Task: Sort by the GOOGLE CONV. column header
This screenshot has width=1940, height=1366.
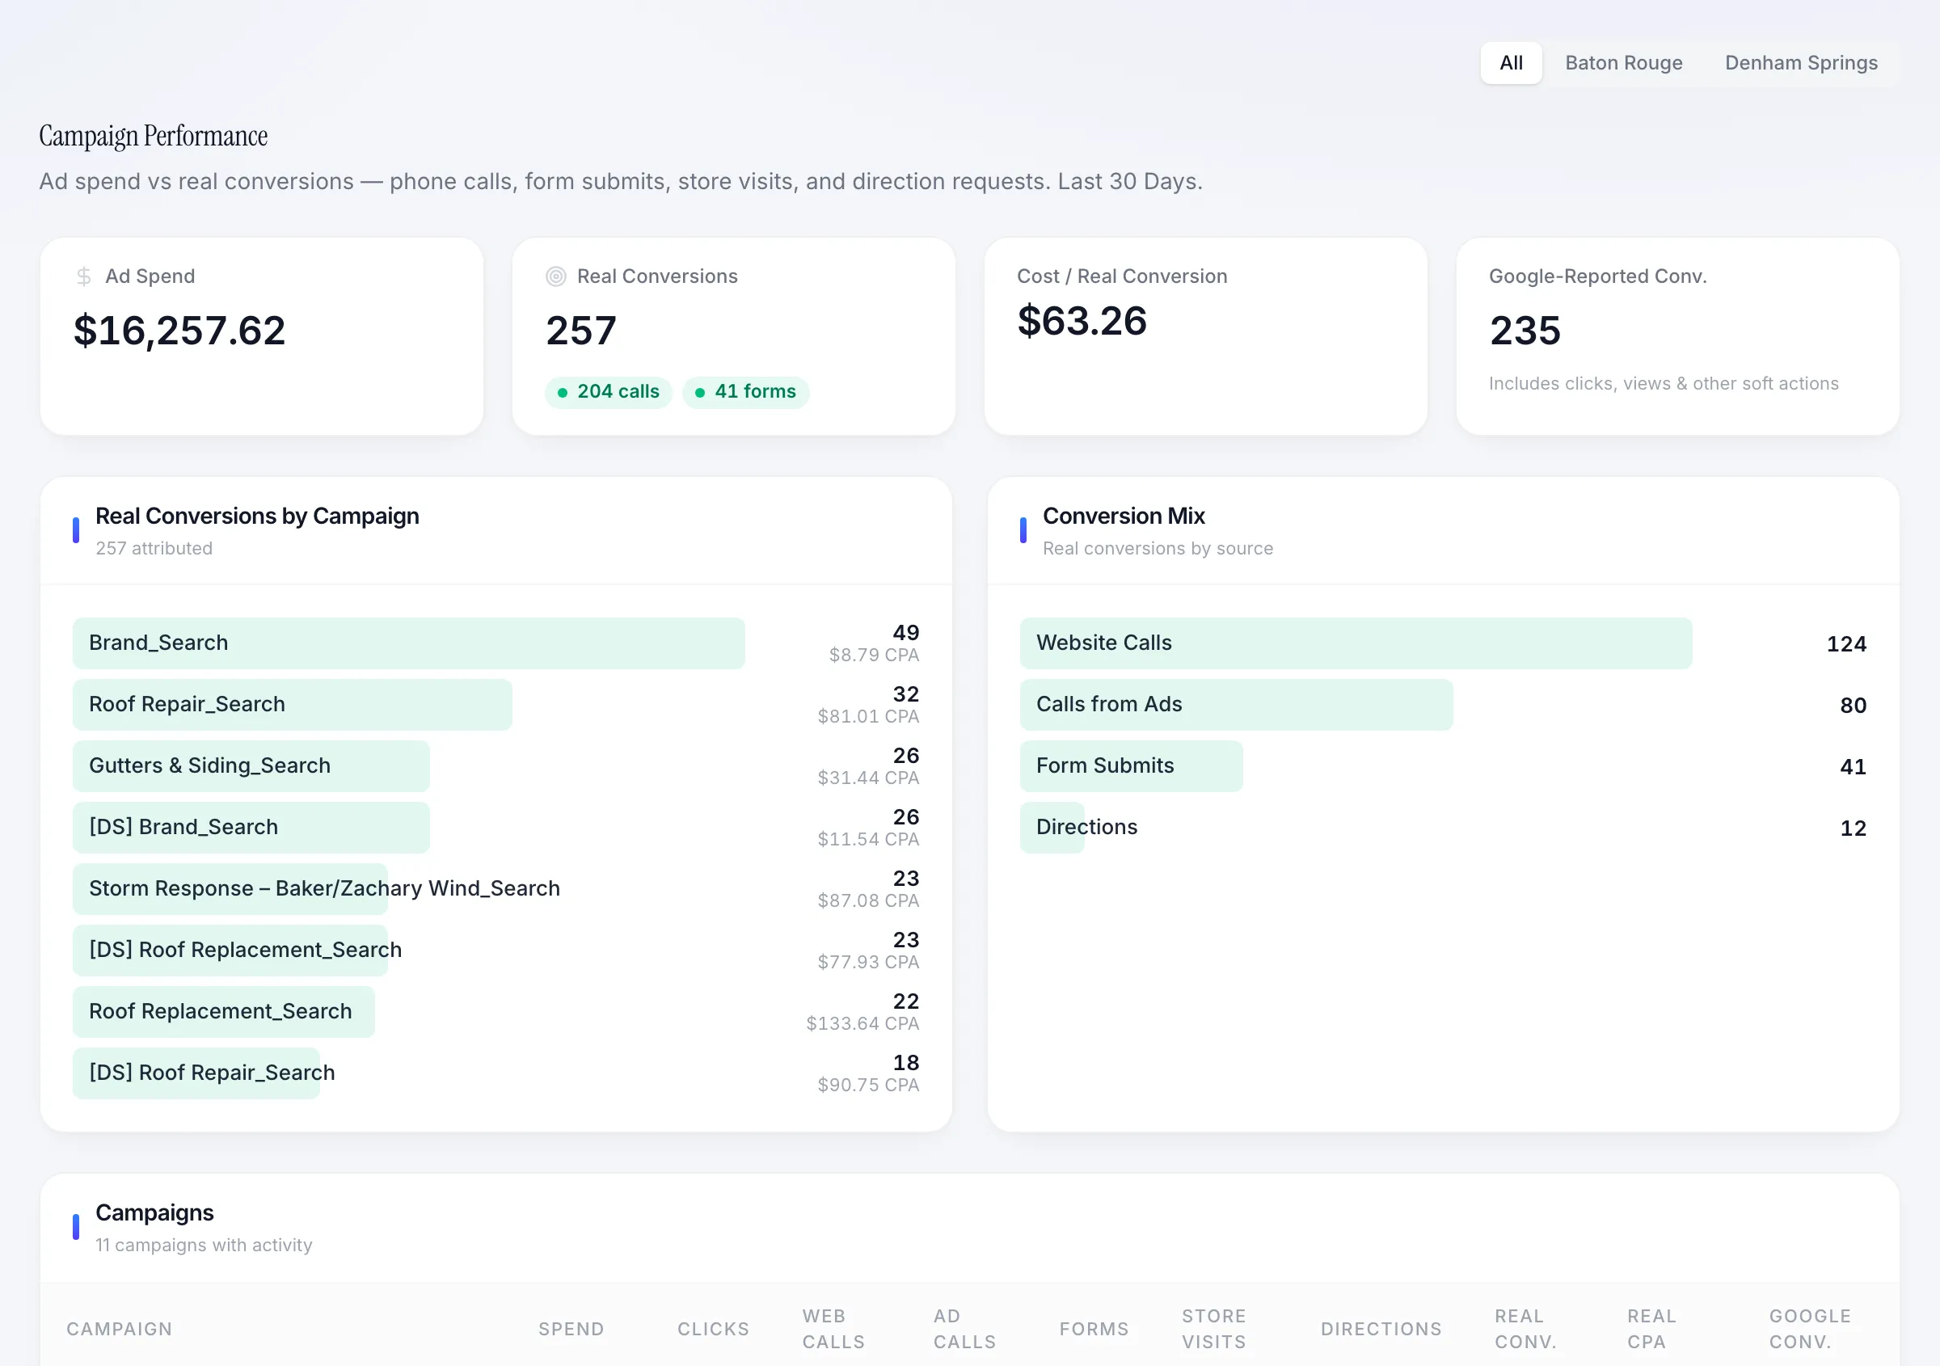Action: [1810, 1330]
